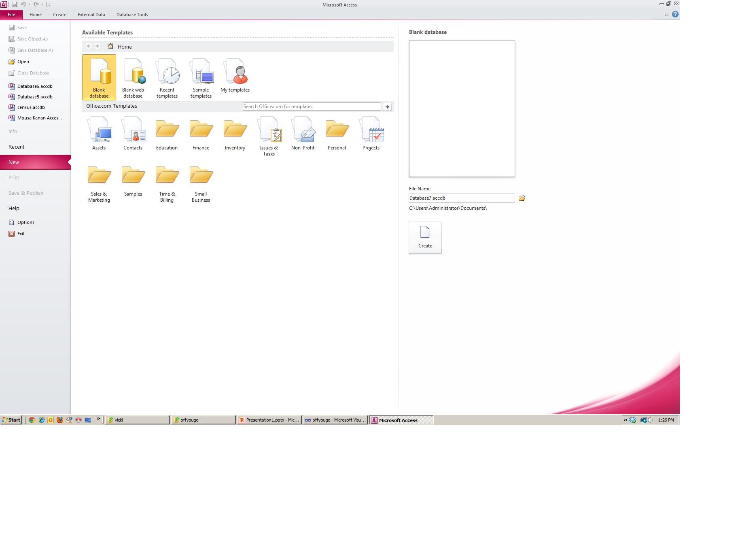Switch to the External Data tab
738x554 pixels.
(x=91, y=15)
